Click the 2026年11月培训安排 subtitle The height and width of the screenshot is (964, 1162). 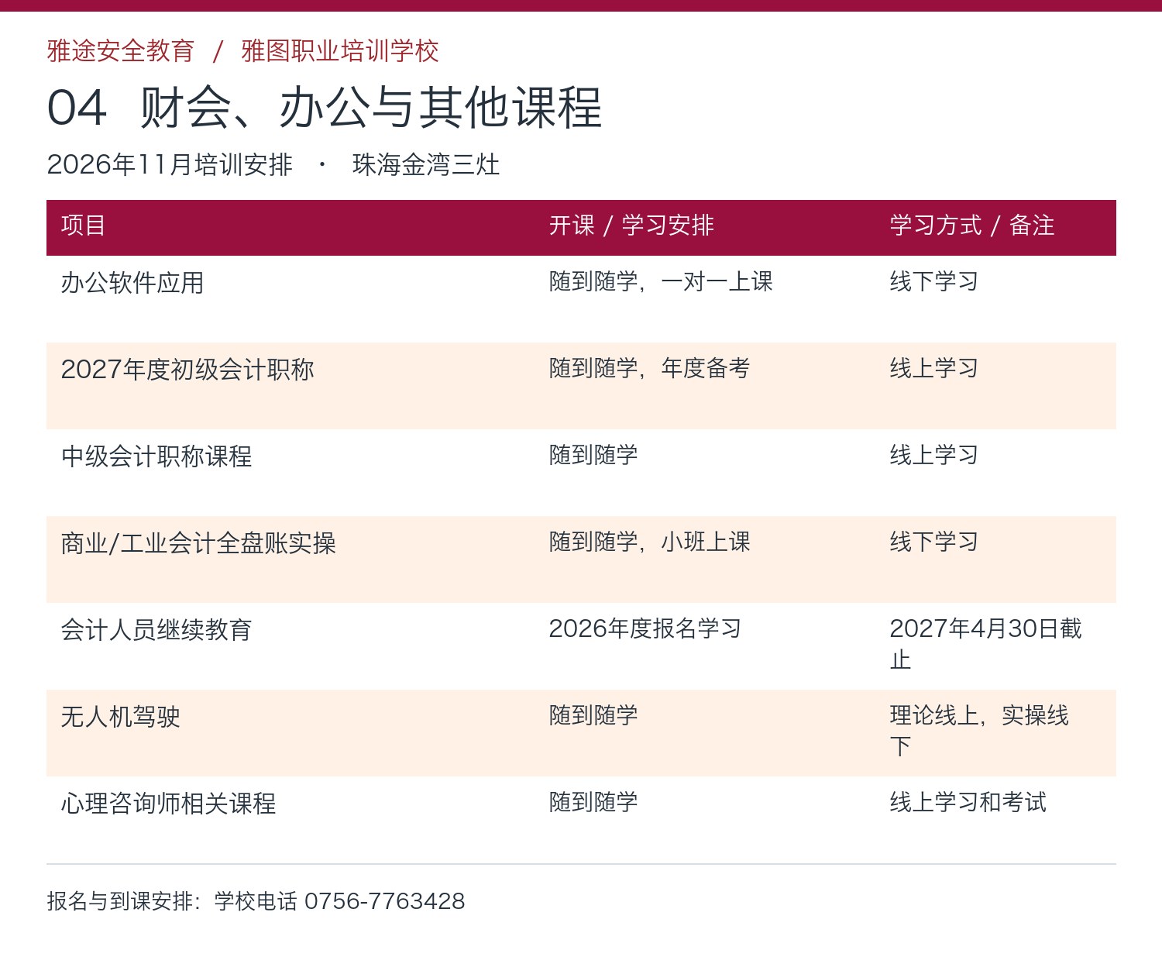(170, 164)
